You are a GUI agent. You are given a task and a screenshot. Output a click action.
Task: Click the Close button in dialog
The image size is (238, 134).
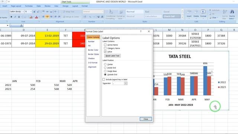click(146, 119)
